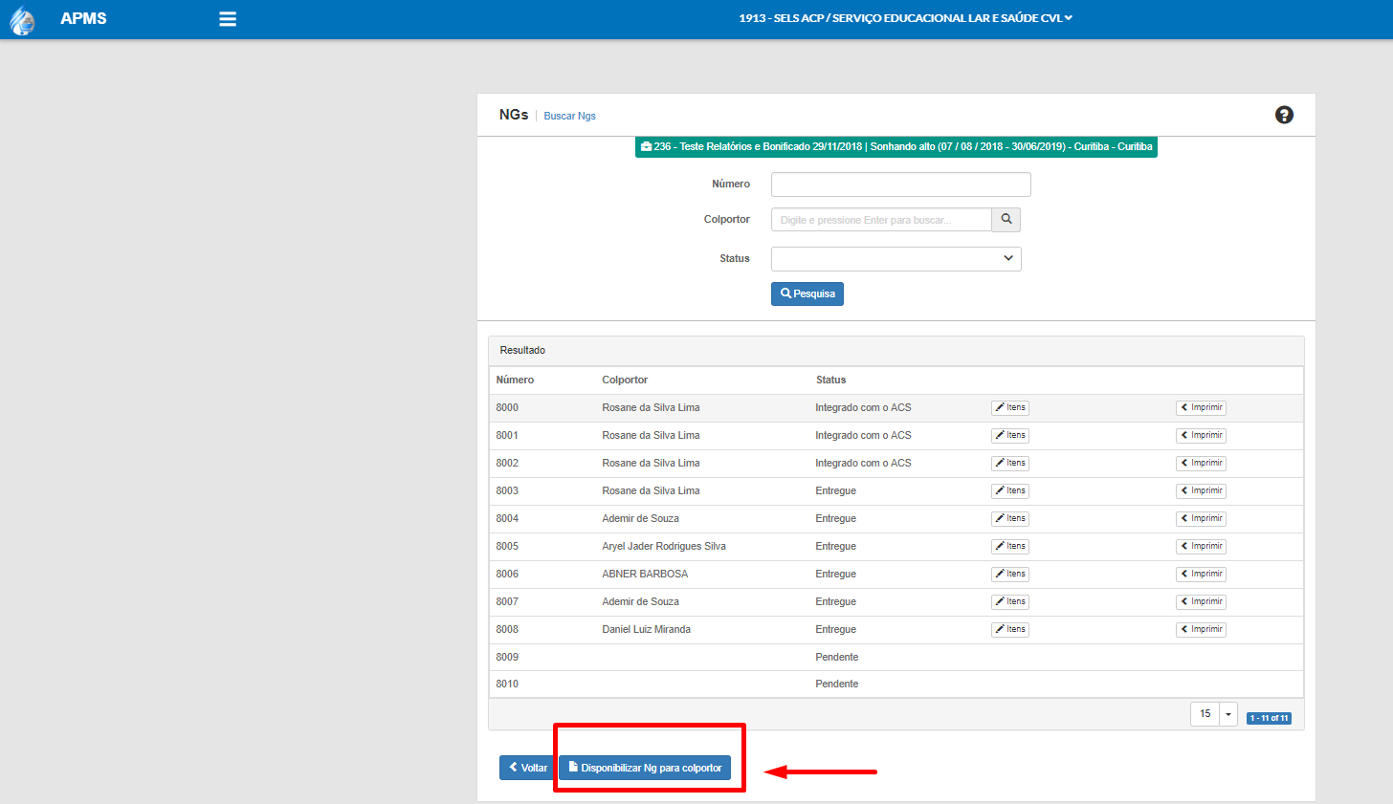The width and height of the screenshot is (1393, 804).
Task: Click the Colportor column header
Action: coord(625,380)
